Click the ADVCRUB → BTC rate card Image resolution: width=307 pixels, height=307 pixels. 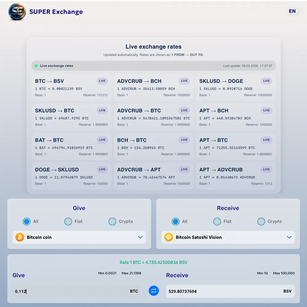point(153,117)
